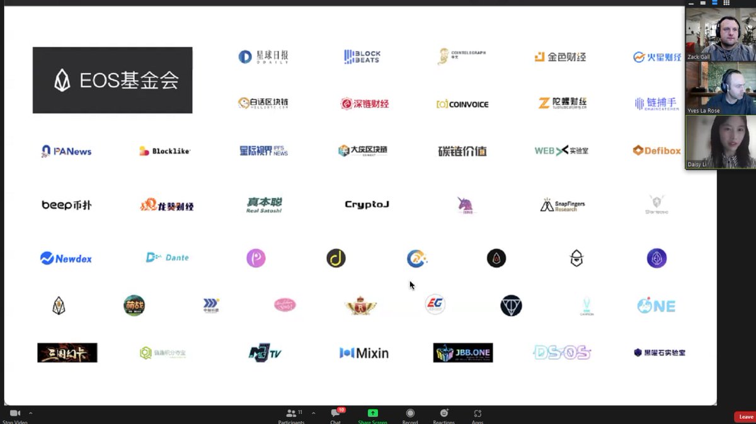The height and width of the screenshot is (424, 756).
Task: Click the Newdex logo
Action: coord(66,258)
